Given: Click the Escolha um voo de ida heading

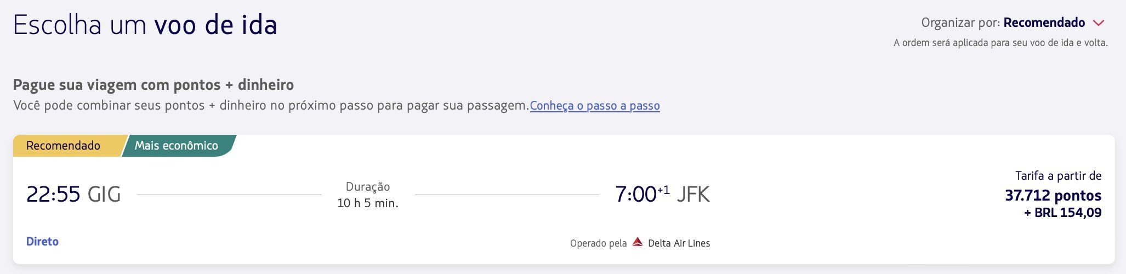Looking at the screenshot, I should click(145, 25).
